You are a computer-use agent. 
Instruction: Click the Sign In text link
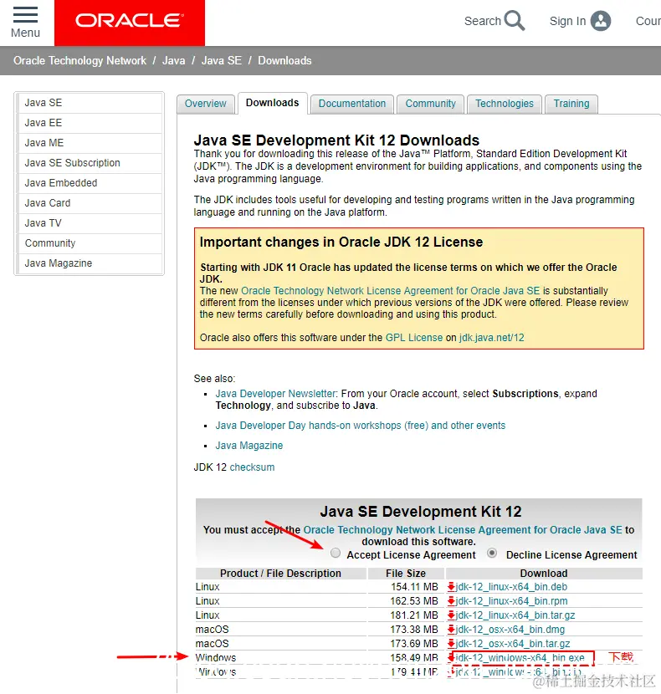pyautogui.click(x=568, y=21)
